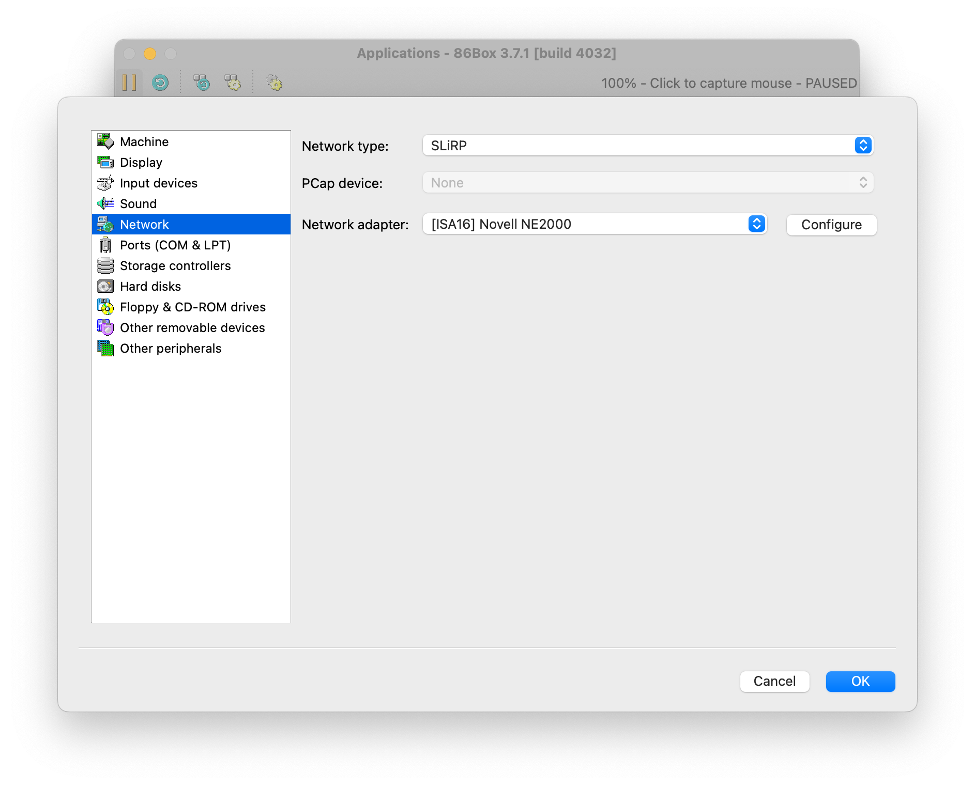Select the Ports (COM & LPT) page
975x788 pixels.
tap(191, 245)
